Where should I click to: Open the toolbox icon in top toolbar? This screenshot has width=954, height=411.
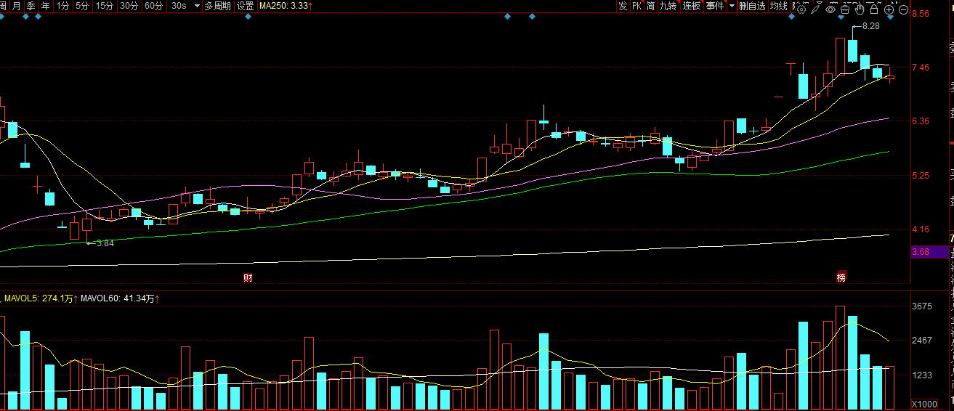845,9
